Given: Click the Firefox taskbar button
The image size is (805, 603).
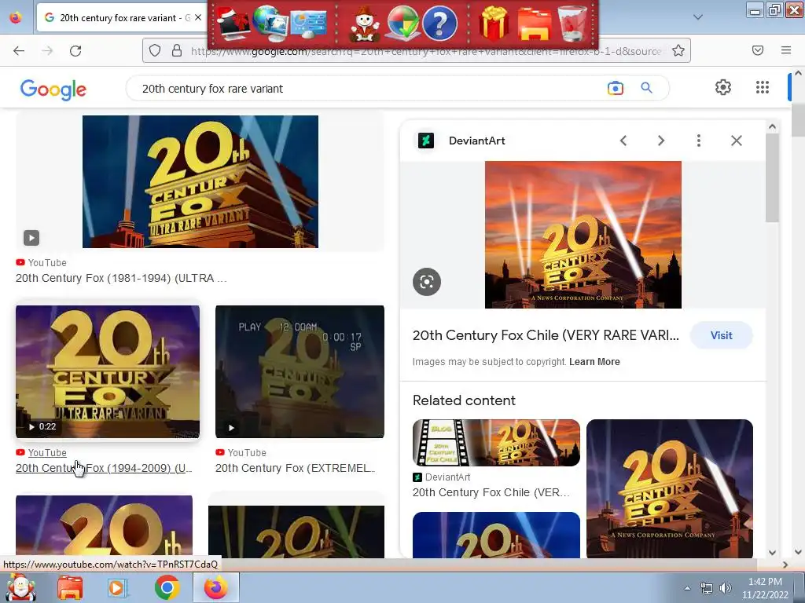Looking at the screenshot, I should pyautogui.click(x=215, y=587).
